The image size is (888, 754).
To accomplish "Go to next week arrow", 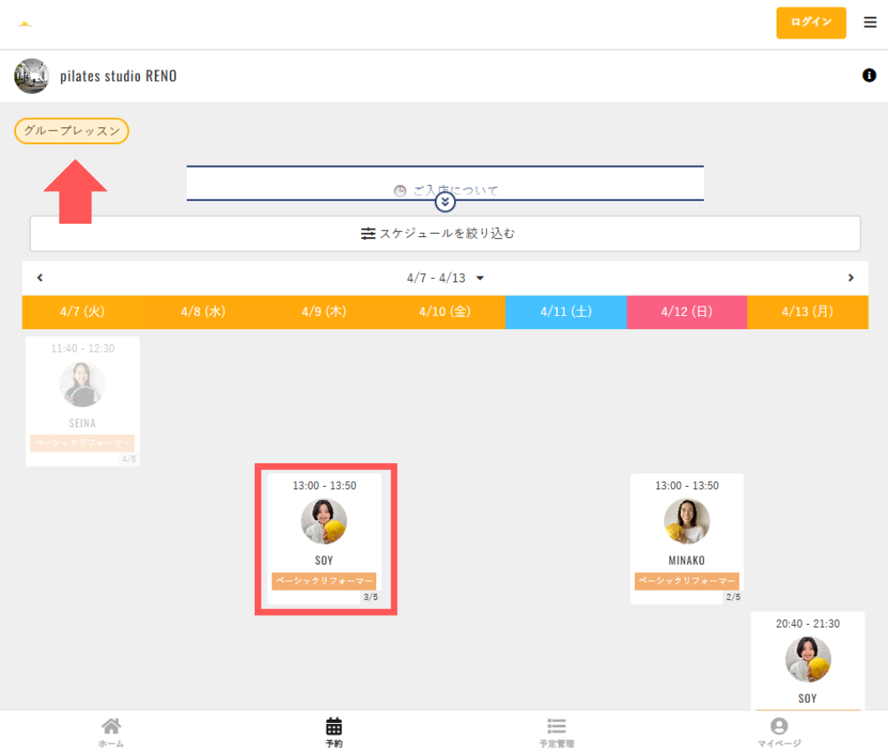I will pos(850,278).
